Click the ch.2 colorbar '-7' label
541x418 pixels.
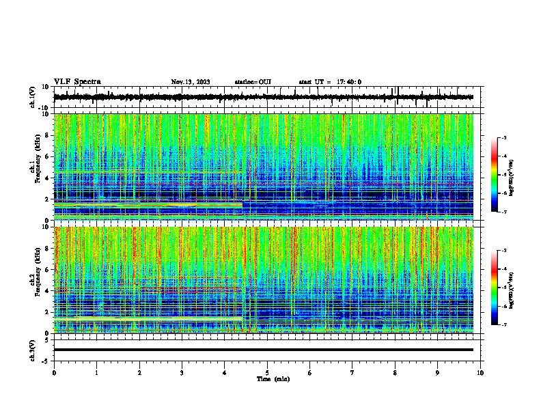point(503,324)
